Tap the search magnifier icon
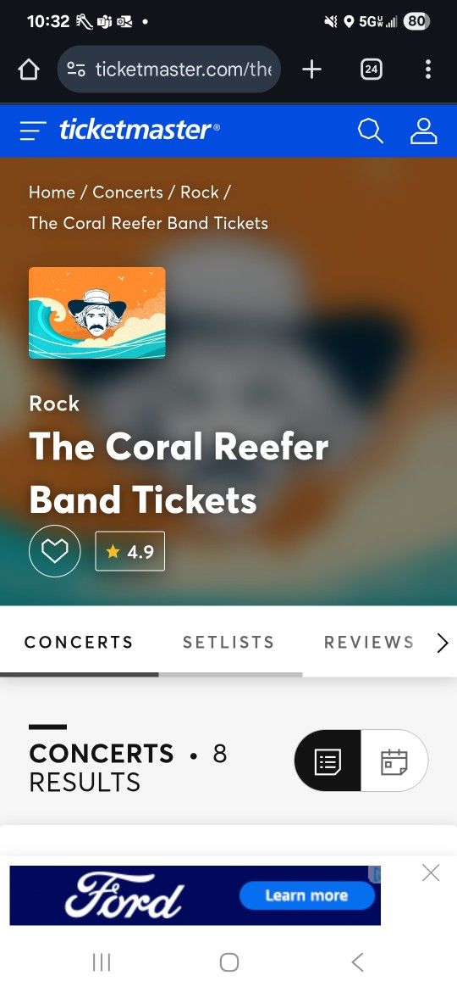The image size is (457, 992). (x=371, y=131)
